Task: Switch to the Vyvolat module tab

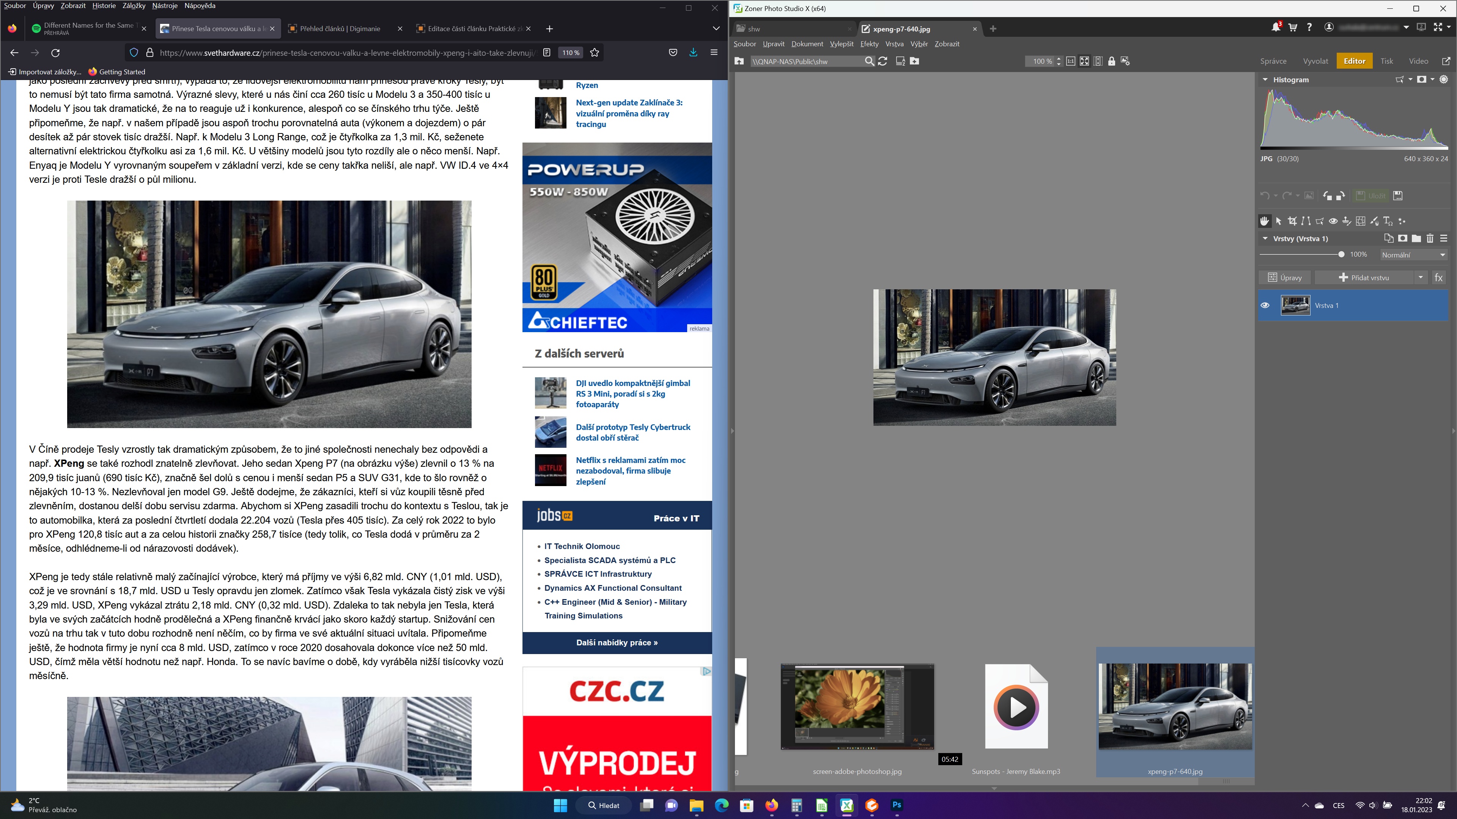Action: click(1315, 61)
